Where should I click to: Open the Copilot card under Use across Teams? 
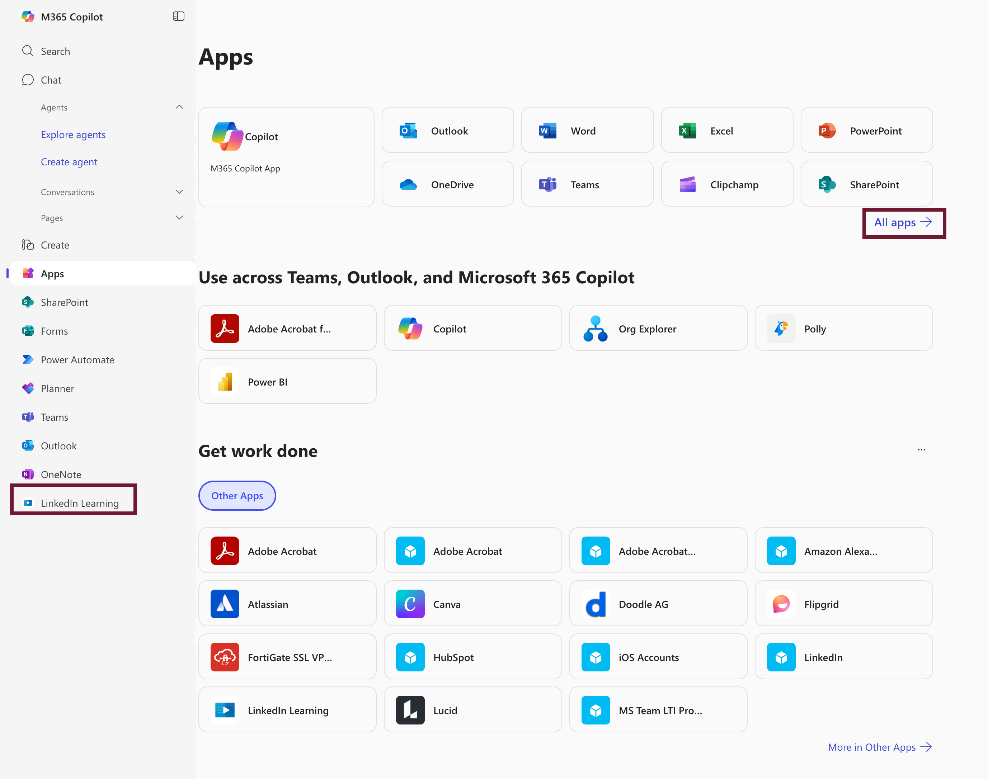pyautogui.click(x=473, y=329)
